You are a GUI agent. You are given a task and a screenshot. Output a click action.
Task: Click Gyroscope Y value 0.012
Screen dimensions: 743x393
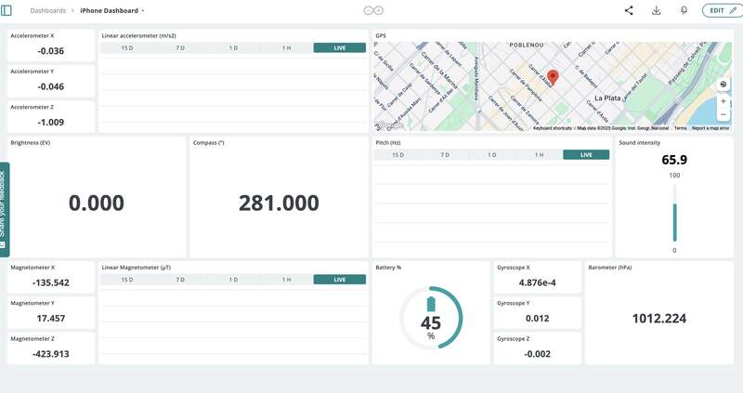538,319
